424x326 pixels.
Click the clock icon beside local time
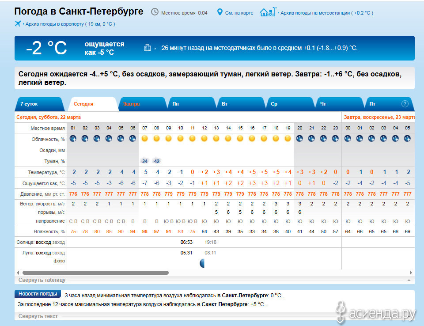tap(155, 12)
